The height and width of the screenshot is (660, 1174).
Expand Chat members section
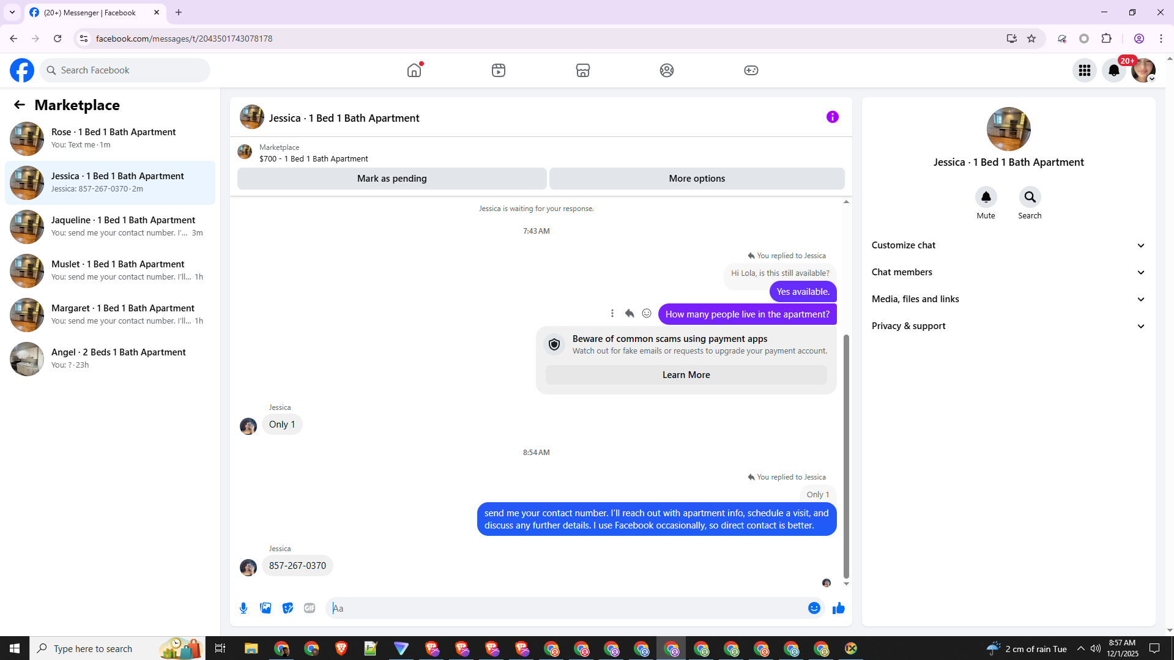1008,272
